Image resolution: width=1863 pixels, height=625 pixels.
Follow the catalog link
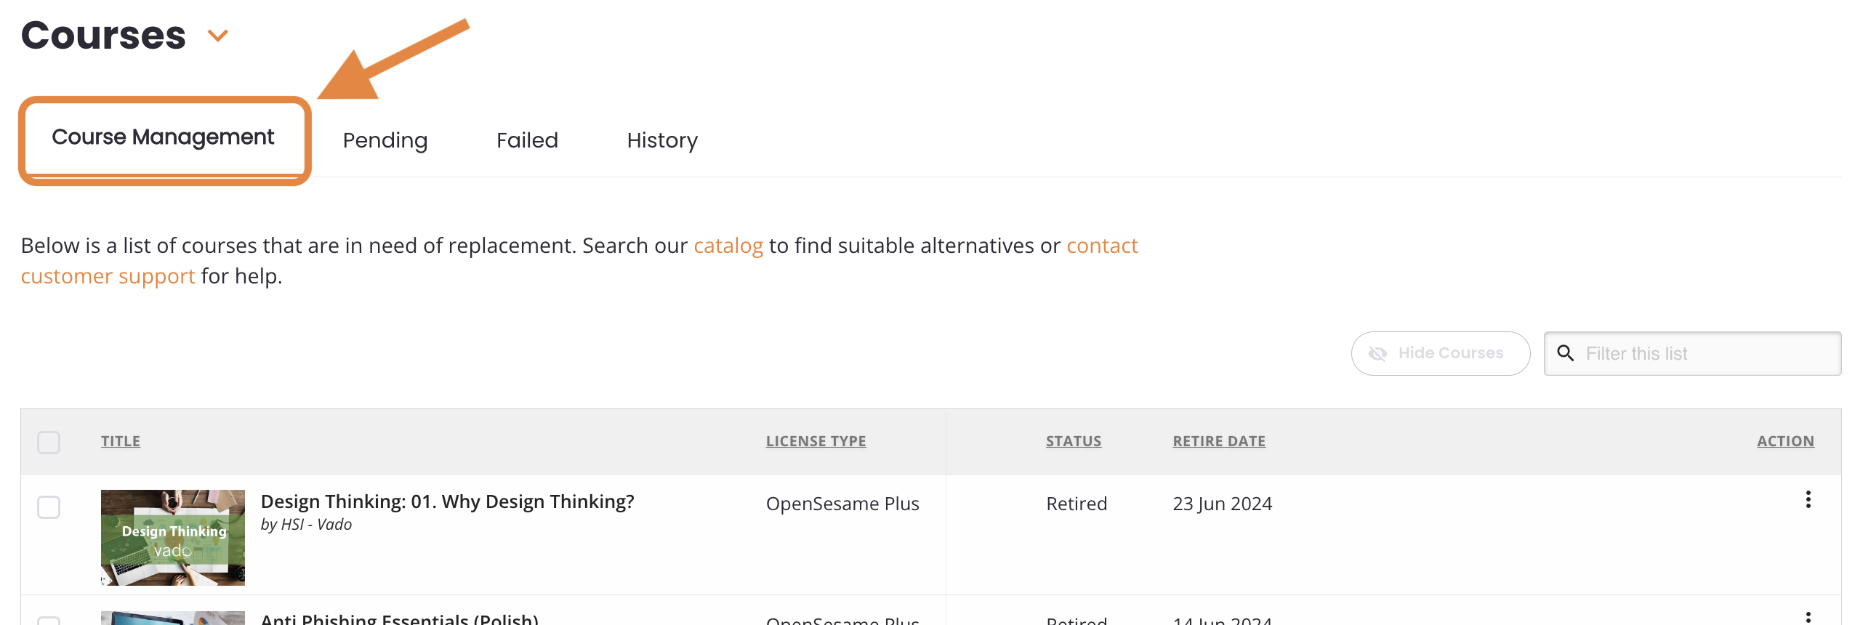coord(728,246)
